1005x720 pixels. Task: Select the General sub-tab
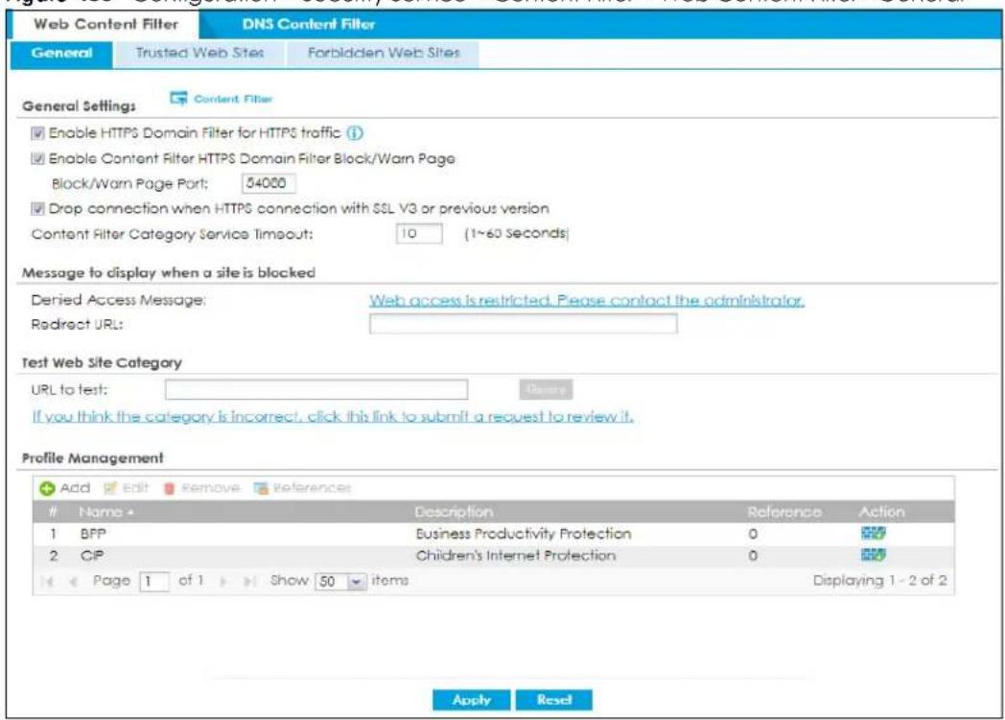click(61, 53)
